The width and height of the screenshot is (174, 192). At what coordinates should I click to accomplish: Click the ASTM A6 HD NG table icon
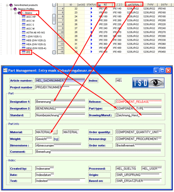24,33
